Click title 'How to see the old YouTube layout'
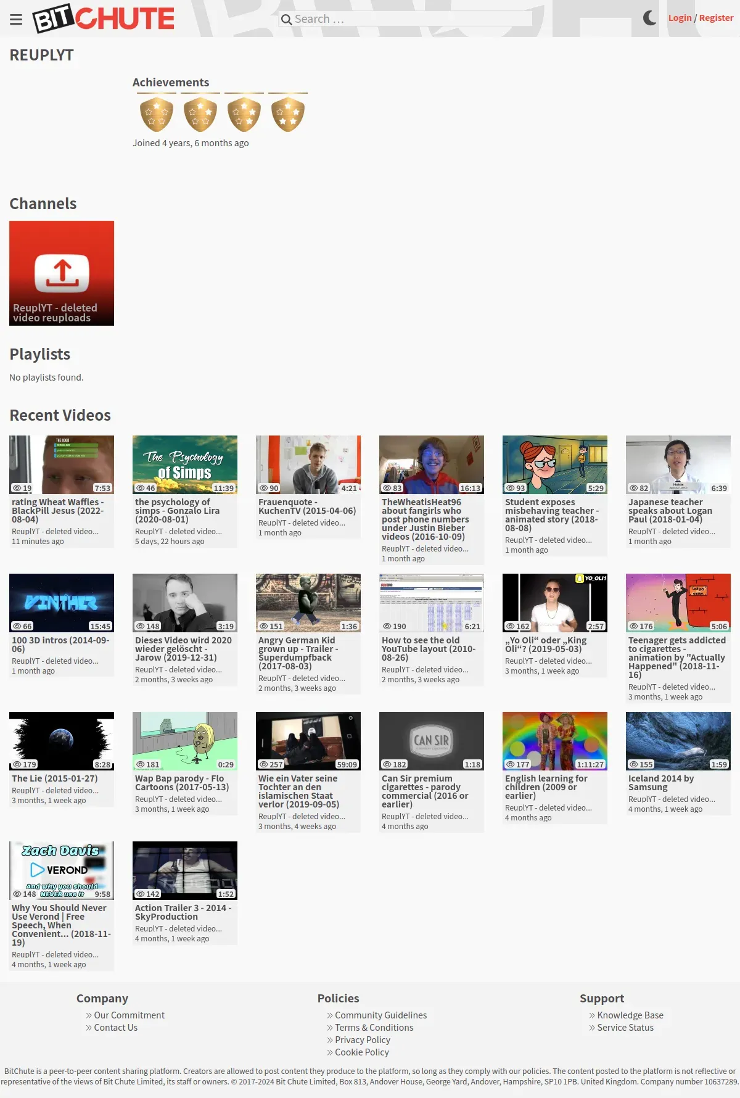740x1098 pixels. 429,649
